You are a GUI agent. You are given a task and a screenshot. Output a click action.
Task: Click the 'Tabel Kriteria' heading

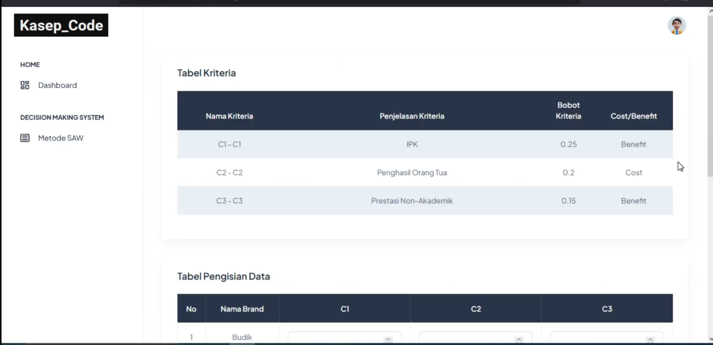click(206, 73)
